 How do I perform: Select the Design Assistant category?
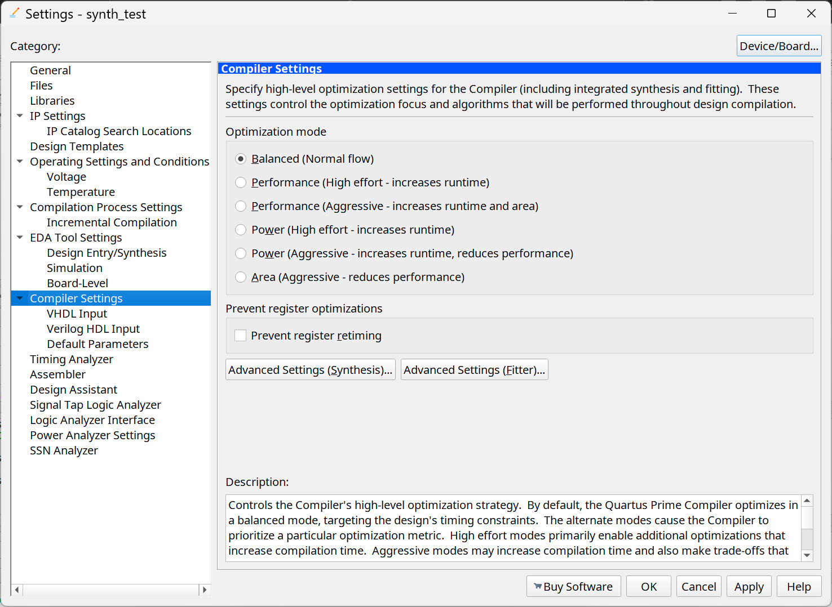click(x=73, y=389)
